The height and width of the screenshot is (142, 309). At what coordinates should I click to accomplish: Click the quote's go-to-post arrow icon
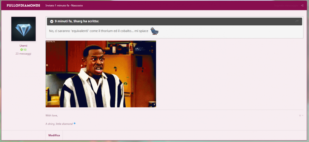pos(297,21)
